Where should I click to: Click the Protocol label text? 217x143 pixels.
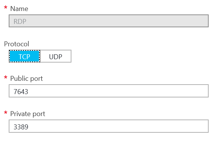(x=17, y=44)
